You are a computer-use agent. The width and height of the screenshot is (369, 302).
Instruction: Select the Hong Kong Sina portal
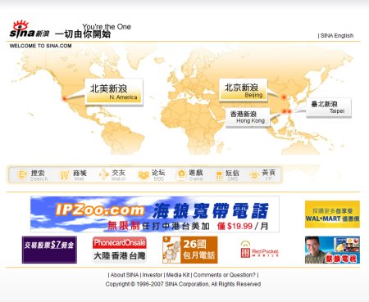(248, 117)
